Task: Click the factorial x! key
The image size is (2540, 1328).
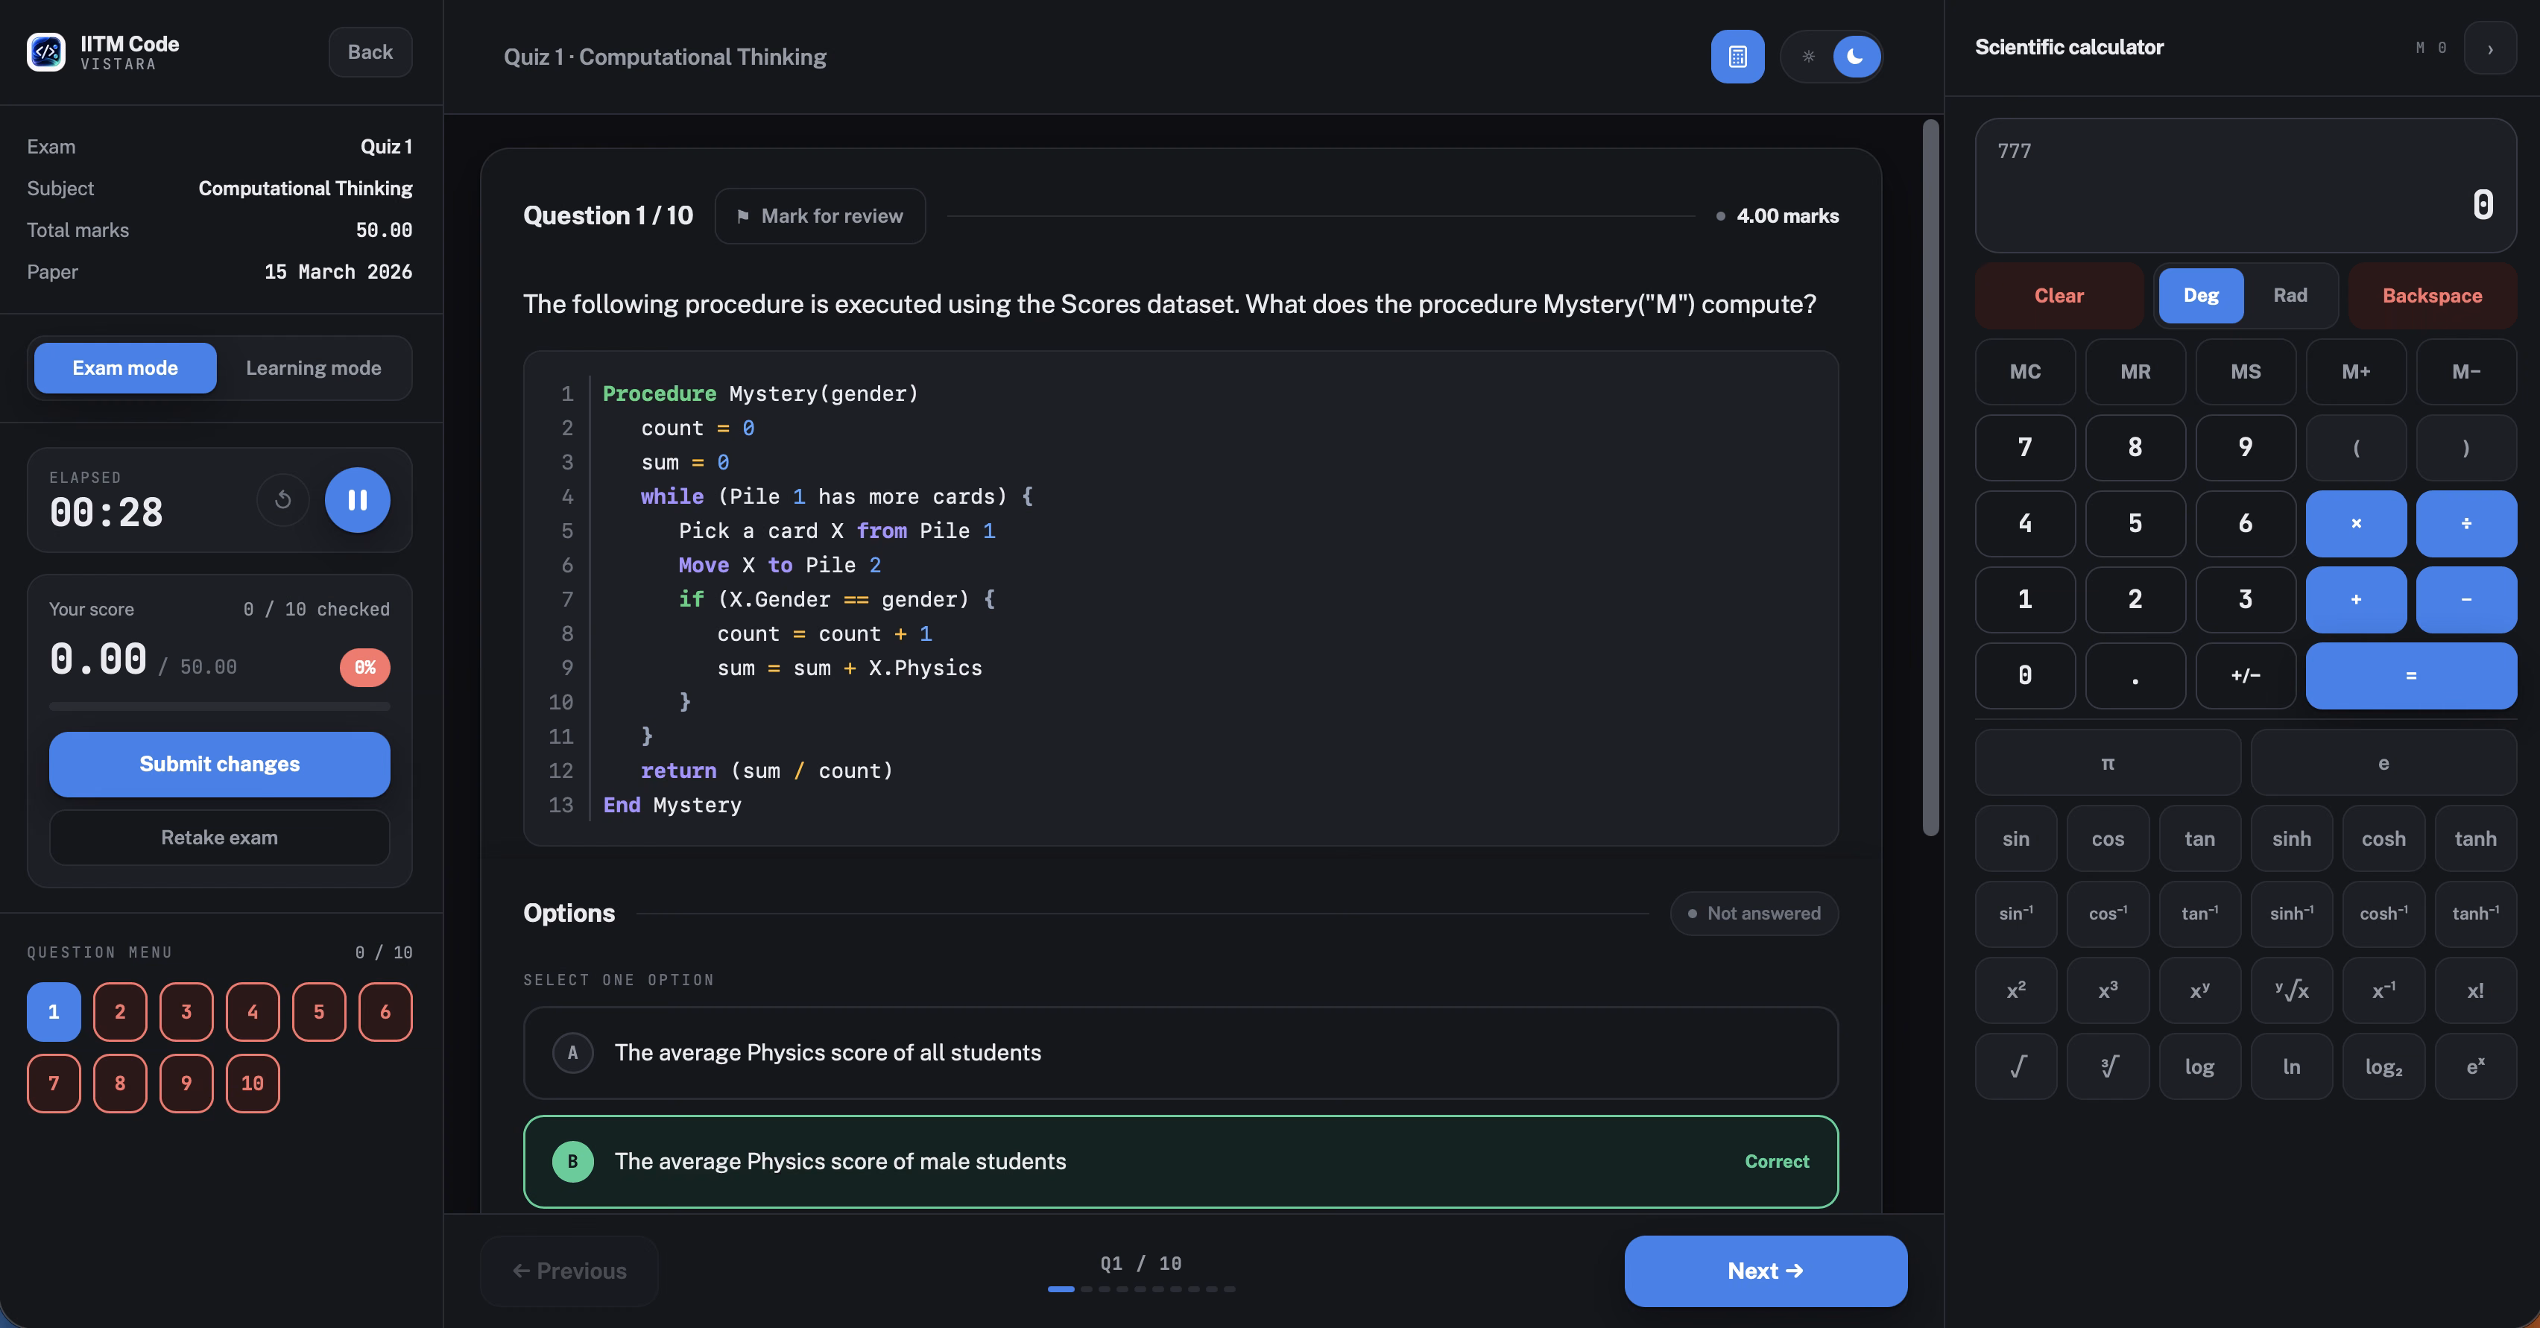Action: point(2475,991)
